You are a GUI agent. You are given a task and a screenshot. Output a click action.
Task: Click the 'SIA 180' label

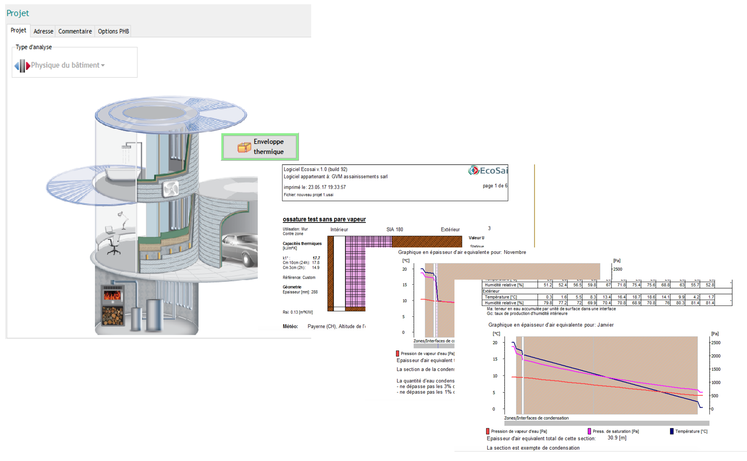click(x=395, y=230)
